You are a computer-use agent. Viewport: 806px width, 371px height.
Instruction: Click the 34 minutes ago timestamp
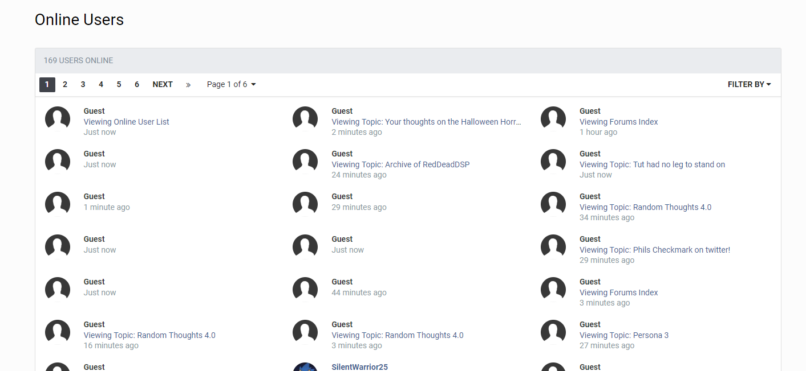click(x=607, y=217)
